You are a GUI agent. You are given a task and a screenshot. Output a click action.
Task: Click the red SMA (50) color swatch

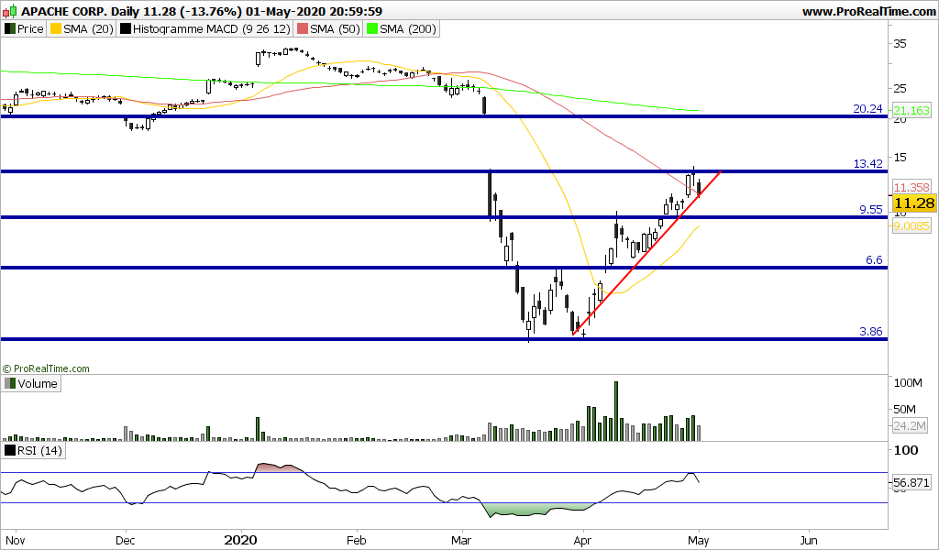[303, 28]
